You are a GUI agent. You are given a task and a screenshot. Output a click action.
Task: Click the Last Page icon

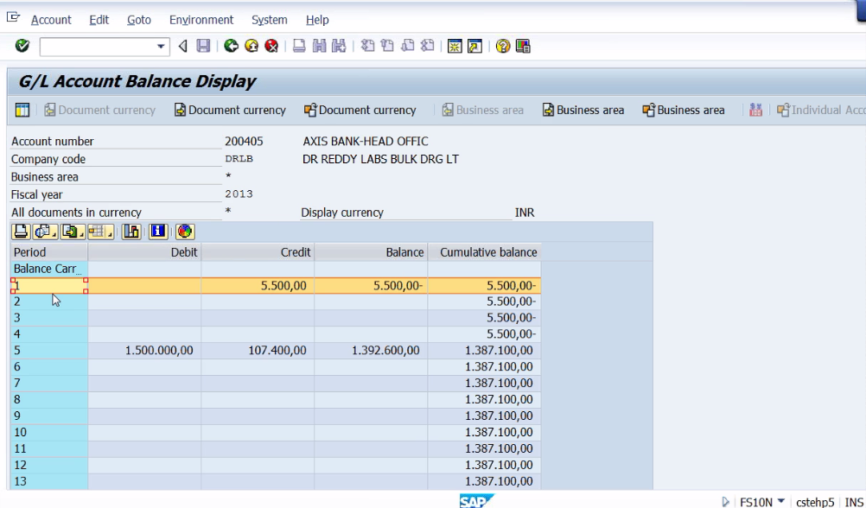[428, 46]
